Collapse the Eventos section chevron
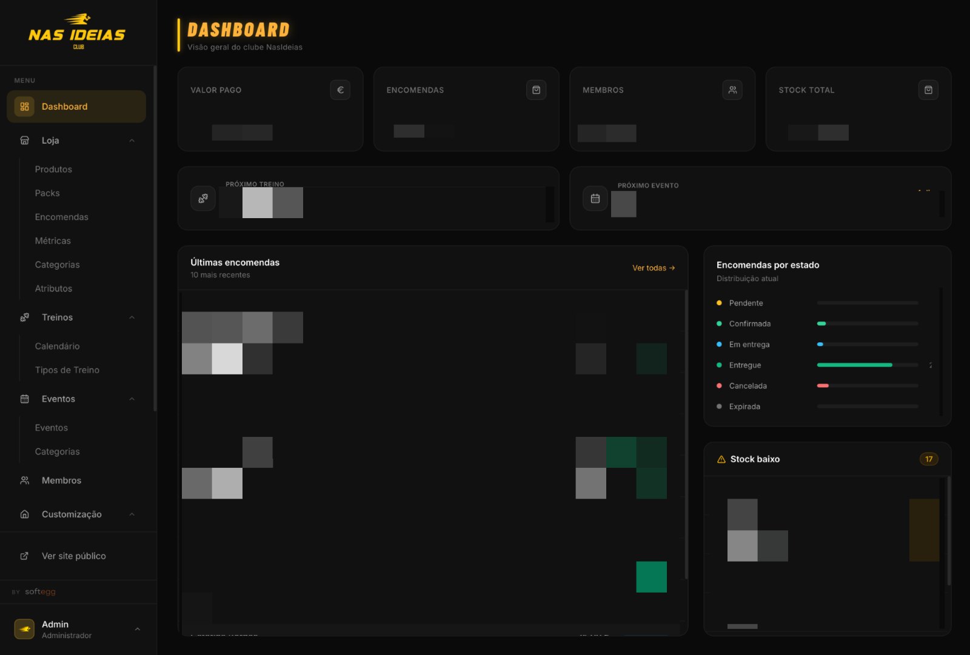This screenshot has width=970, height=655. click(132, 399)
